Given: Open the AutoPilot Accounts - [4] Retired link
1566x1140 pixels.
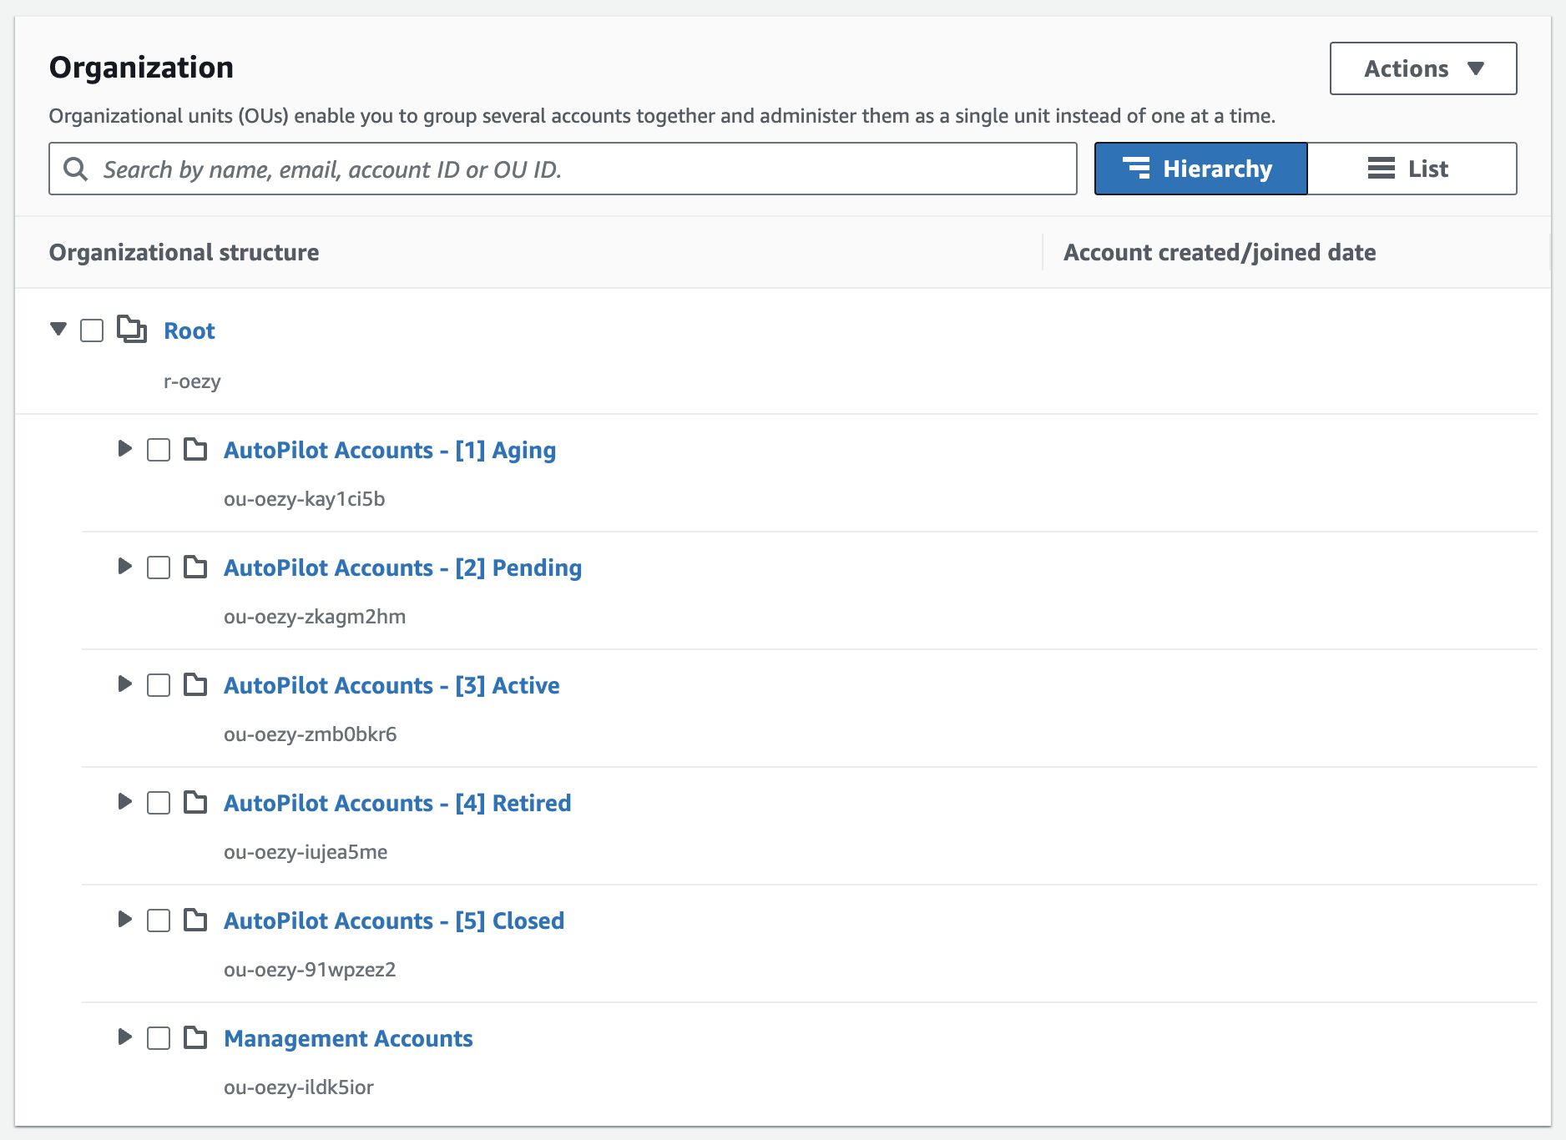Looking at the screenshot, I should point(397,803).
